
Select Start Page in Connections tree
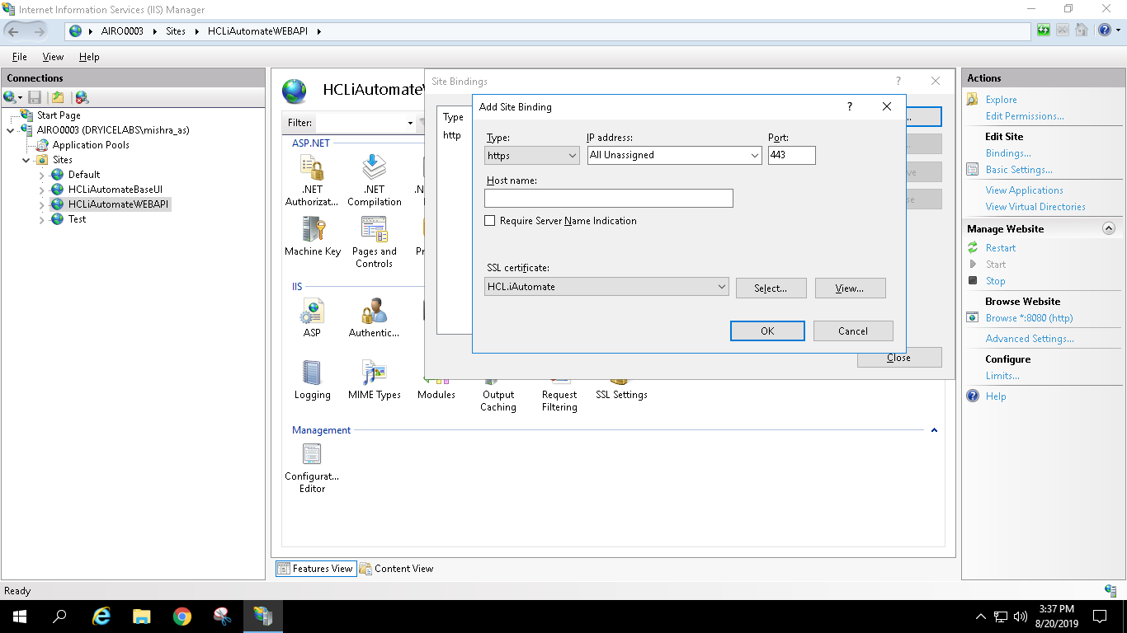(59, 115)
